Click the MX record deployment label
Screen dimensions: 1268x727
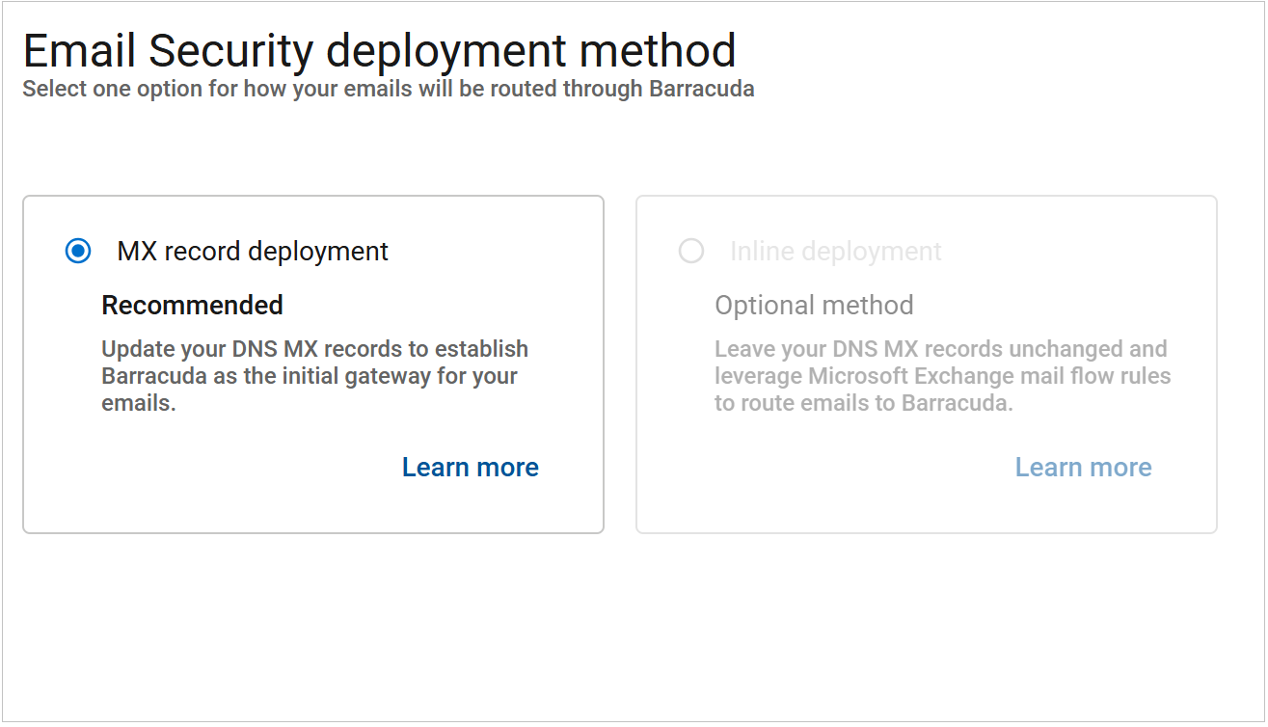point(253,252)
